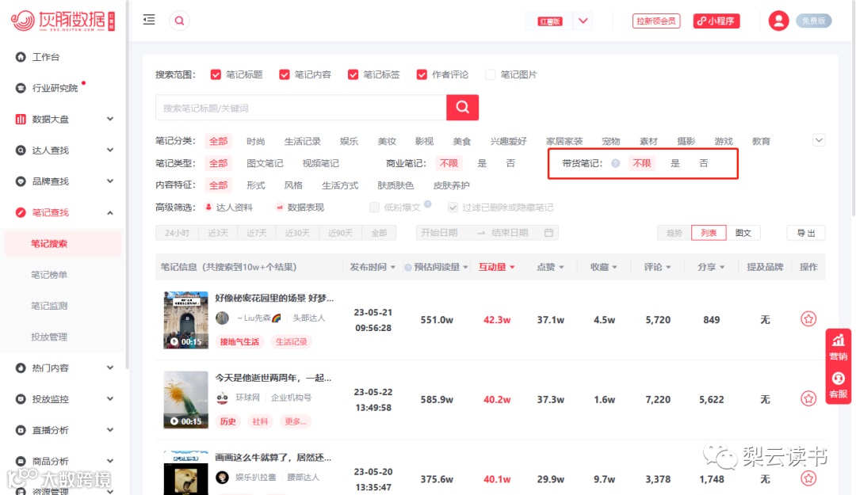
Task: Click the calendar icon in the date range
Action: (x=548, y=233)
